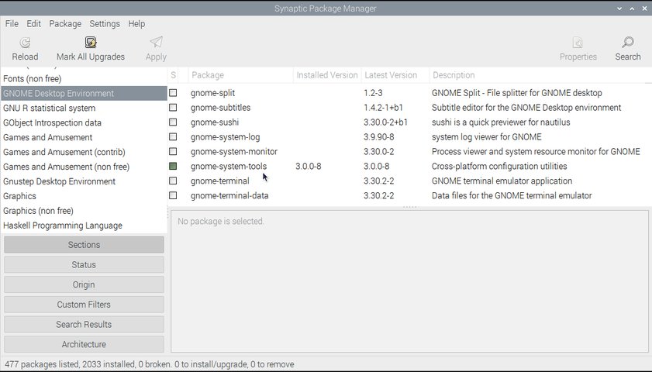The width and height of the screenshot is (652, 372).
Task: Click the Search magnifier icon
Action: [x=628, y=43]
